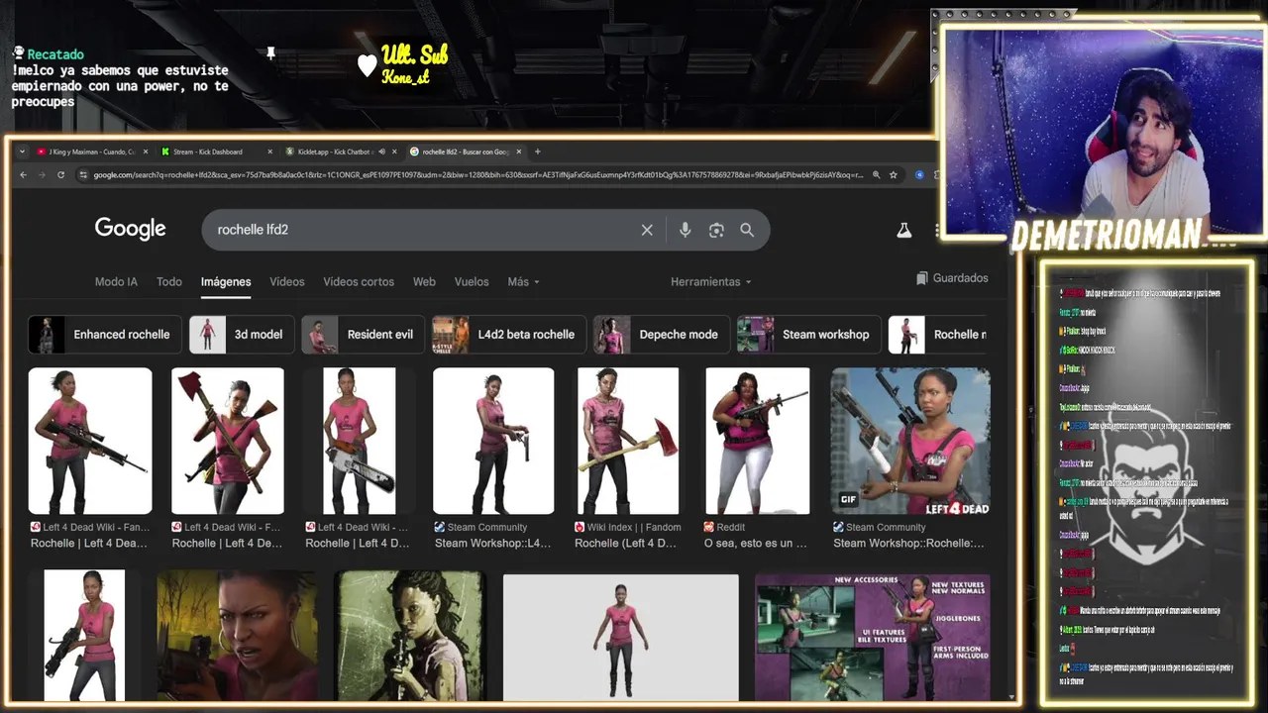Click the Reddit source label

[730, 528]
